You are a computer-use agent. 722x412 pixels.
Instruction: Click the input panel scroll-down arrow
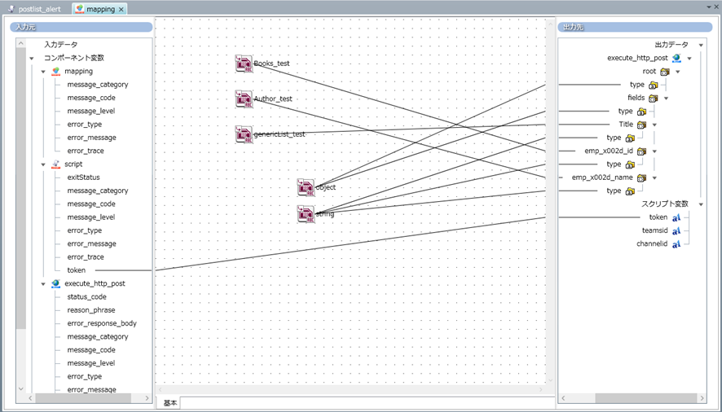coord(21,389)
